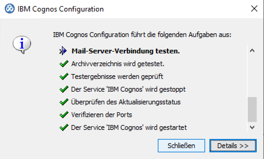Click the running arrow icon beside Mail-Server-Verbindung
264x159 pixels.
pos(63,51)
